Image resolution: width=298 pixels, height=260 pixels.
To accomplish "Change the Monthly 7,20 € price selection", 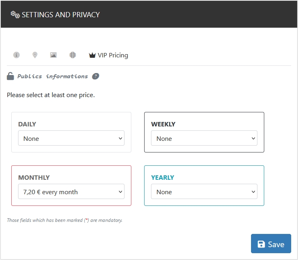I will [x=71, y=192].
